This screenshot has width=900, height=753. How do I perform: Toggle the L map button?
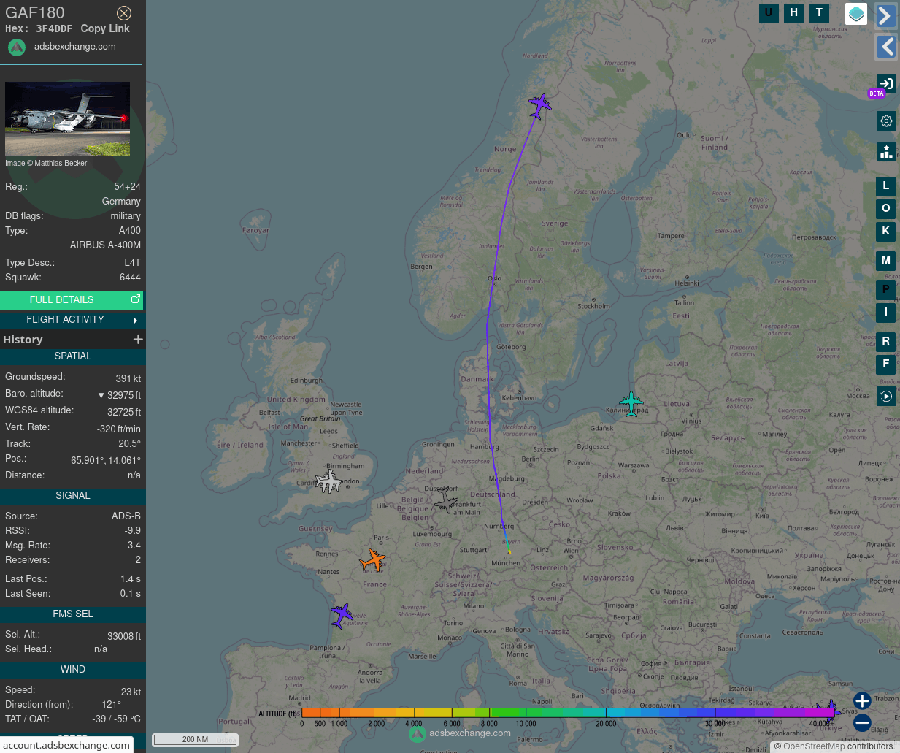click(x=886, y=186)
